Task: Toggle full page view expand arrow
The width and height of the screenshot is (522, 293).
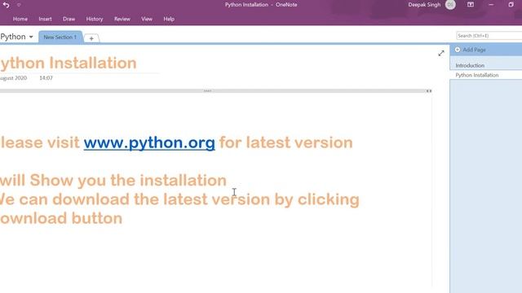Action: click(441, 53)
